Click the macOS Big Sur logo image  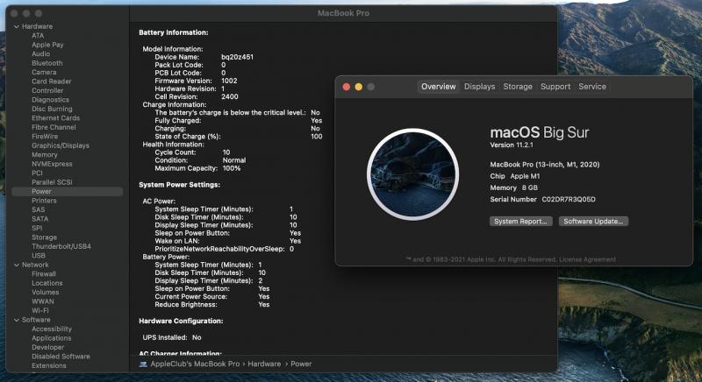coord(412,174)
